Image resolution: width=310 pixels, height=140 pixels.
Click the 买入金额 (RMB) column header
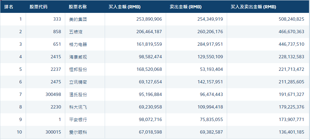(125, 7)
